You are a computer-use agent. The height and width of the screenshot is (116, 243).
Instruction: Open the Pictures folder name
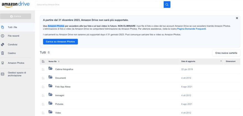[59, 104]
